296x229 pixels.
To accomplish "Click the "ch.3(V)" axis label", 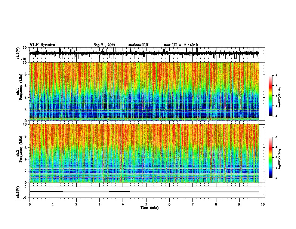I will (x=18, y=192).
